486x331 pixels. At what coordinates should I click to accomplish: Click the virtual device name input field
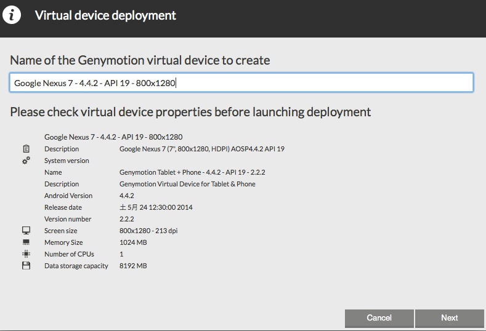(241, 82)
